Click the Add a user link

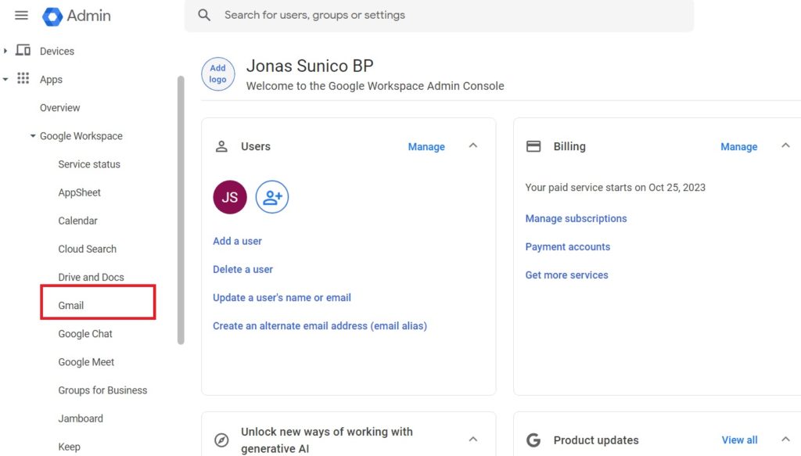pyautogui.click(x=237, y=241)
